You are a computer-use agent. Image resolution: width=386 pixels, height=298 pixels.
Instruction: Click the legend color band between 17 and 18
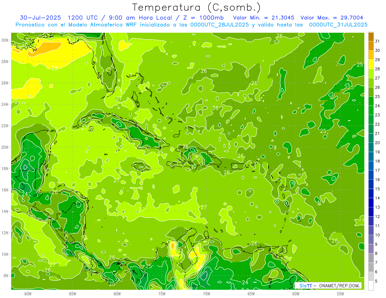pos(371,166)
